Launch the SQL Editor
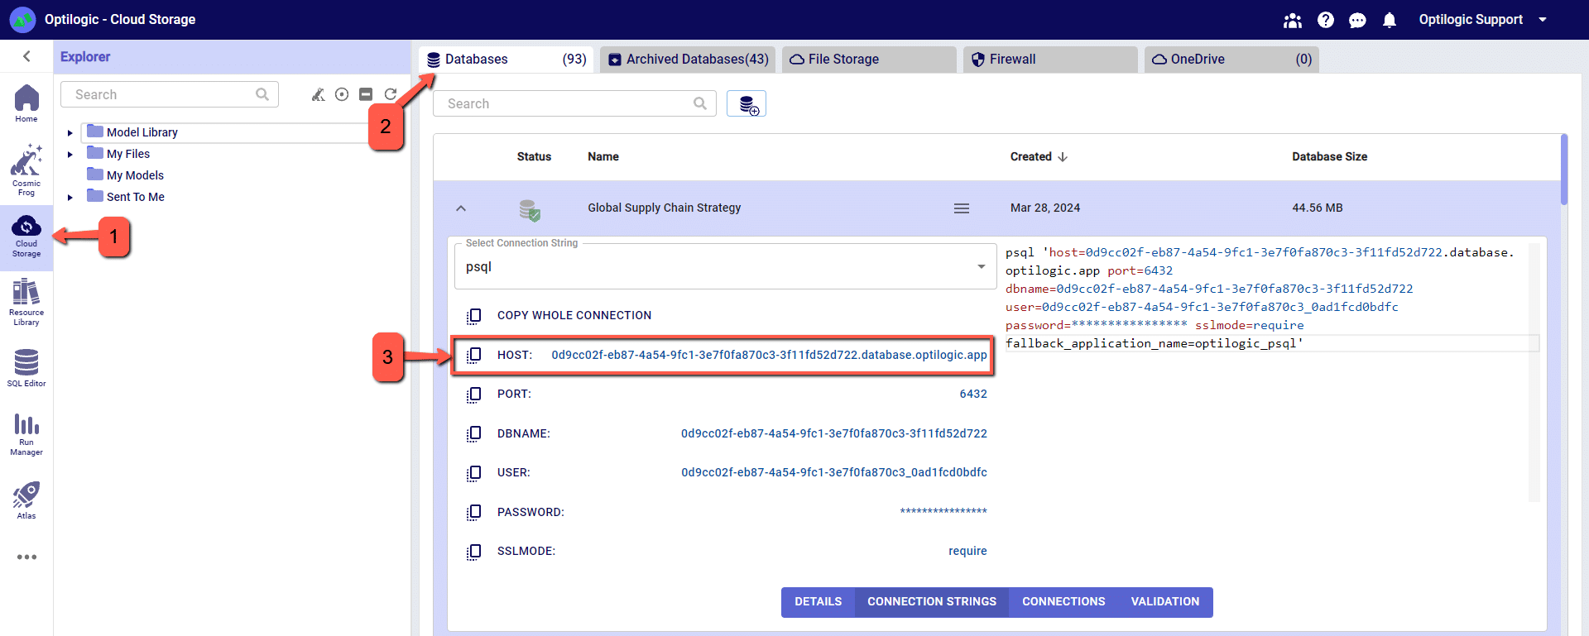Screen dimensions: 1589x636 [26, 368]
